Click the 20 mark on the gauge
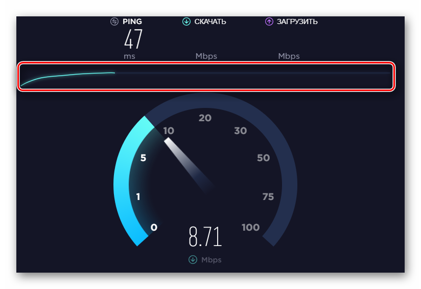The image size is (421, 289). (x=205, y=118)
